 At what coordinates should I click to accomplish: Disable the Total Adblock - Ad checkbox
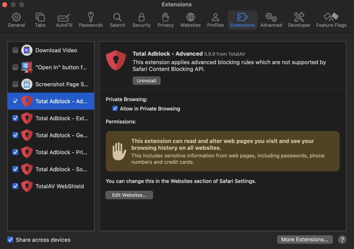pos(15,101)
